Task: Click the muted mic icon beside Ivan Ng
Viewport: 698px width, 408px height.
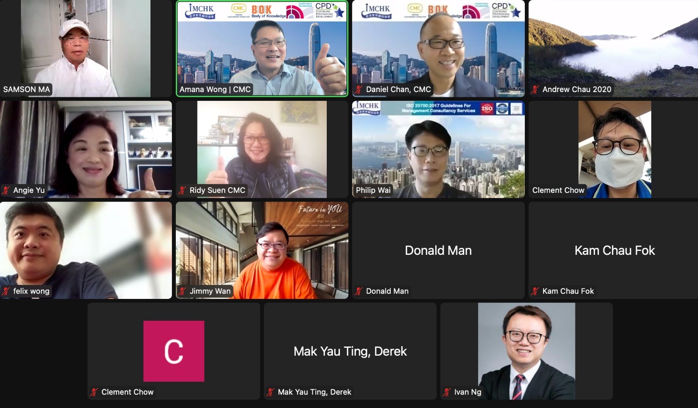Action: [x=447, y=392]
